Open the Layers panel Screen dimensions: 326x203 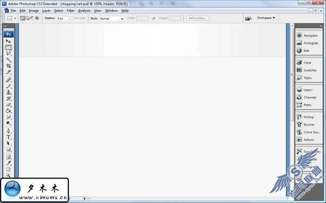coord(309,90)
